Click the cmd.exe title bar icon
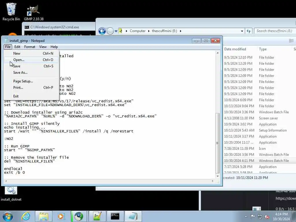296x222 pixels. [27, 27]
